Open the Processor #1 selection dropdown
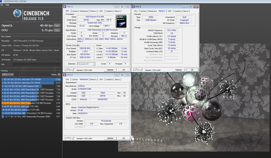 [86, 64]
